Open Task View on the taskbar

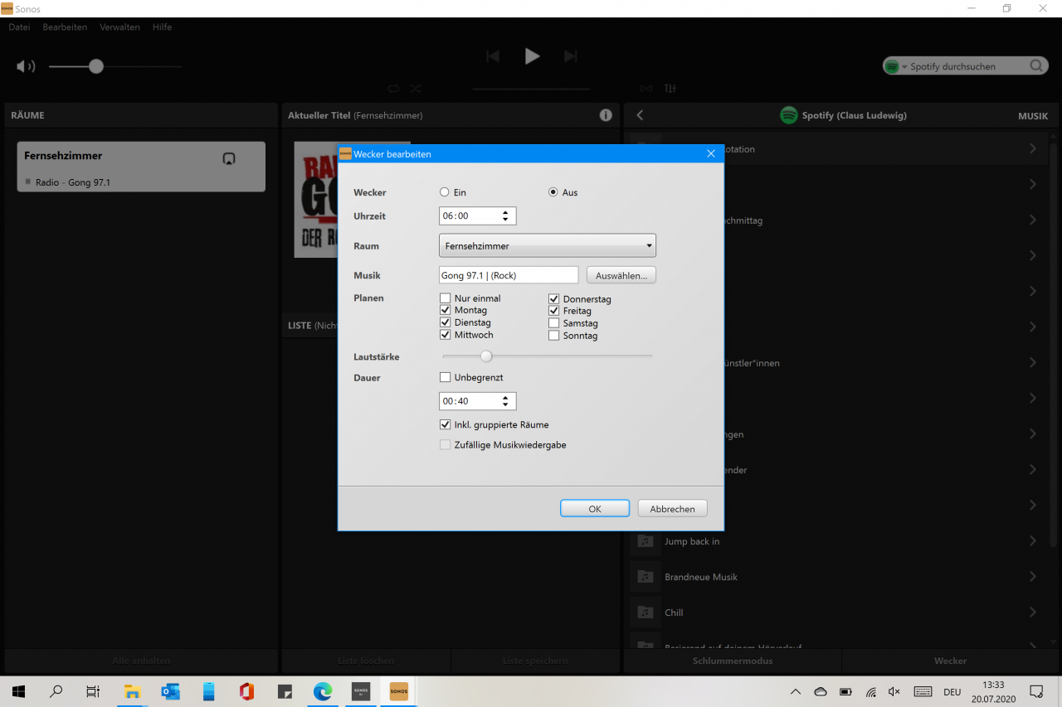click(x=93, y=691)
